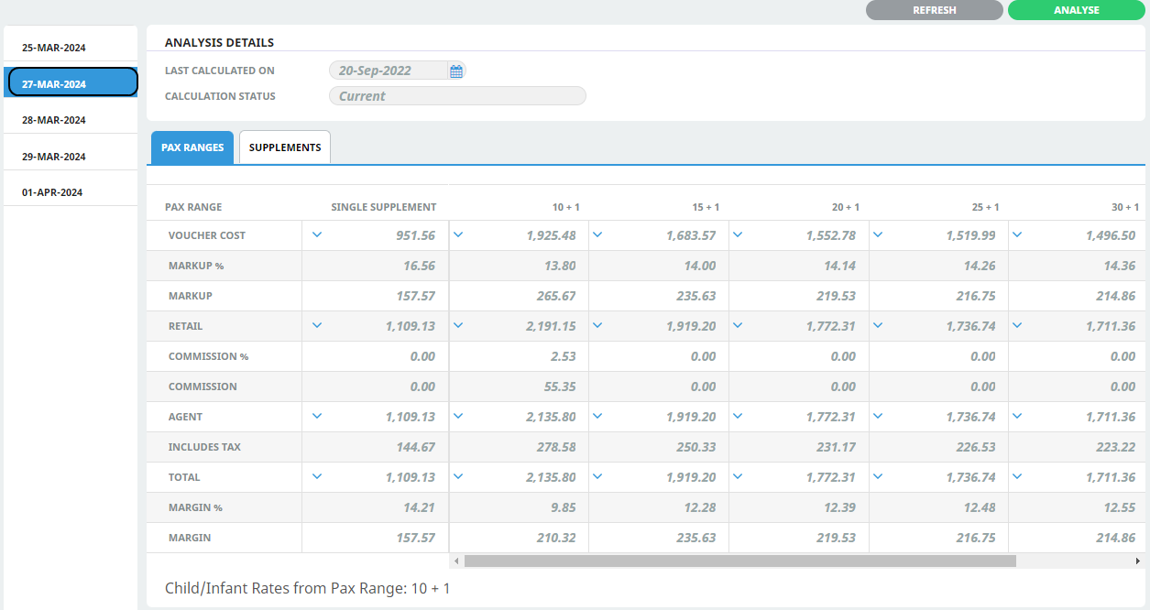Image resolution: width=1150 pixels, height=610 pixels.
Task: Expand Agent chevron in 10 + 1 column
Action: (458, 416)
